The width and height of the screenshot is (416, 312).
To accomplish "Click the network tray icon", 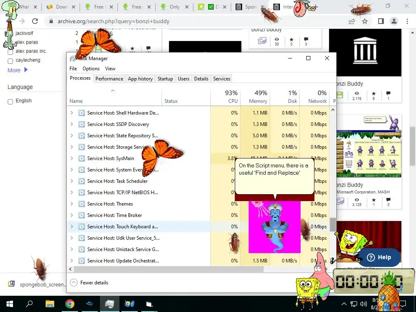I will (354, 304).
